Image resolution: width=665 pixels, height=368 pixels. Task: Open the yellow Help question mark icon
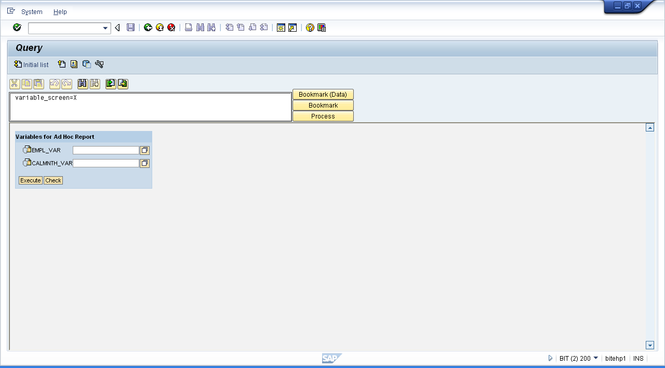coord(310,28)
